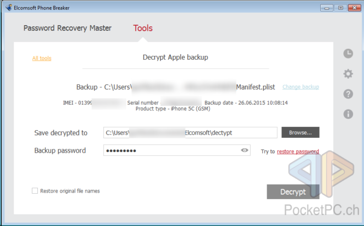The height and width of the screenshot is (226, 364).
Task: Minimize the Phone Breaker window
Action: coord(327,8)
